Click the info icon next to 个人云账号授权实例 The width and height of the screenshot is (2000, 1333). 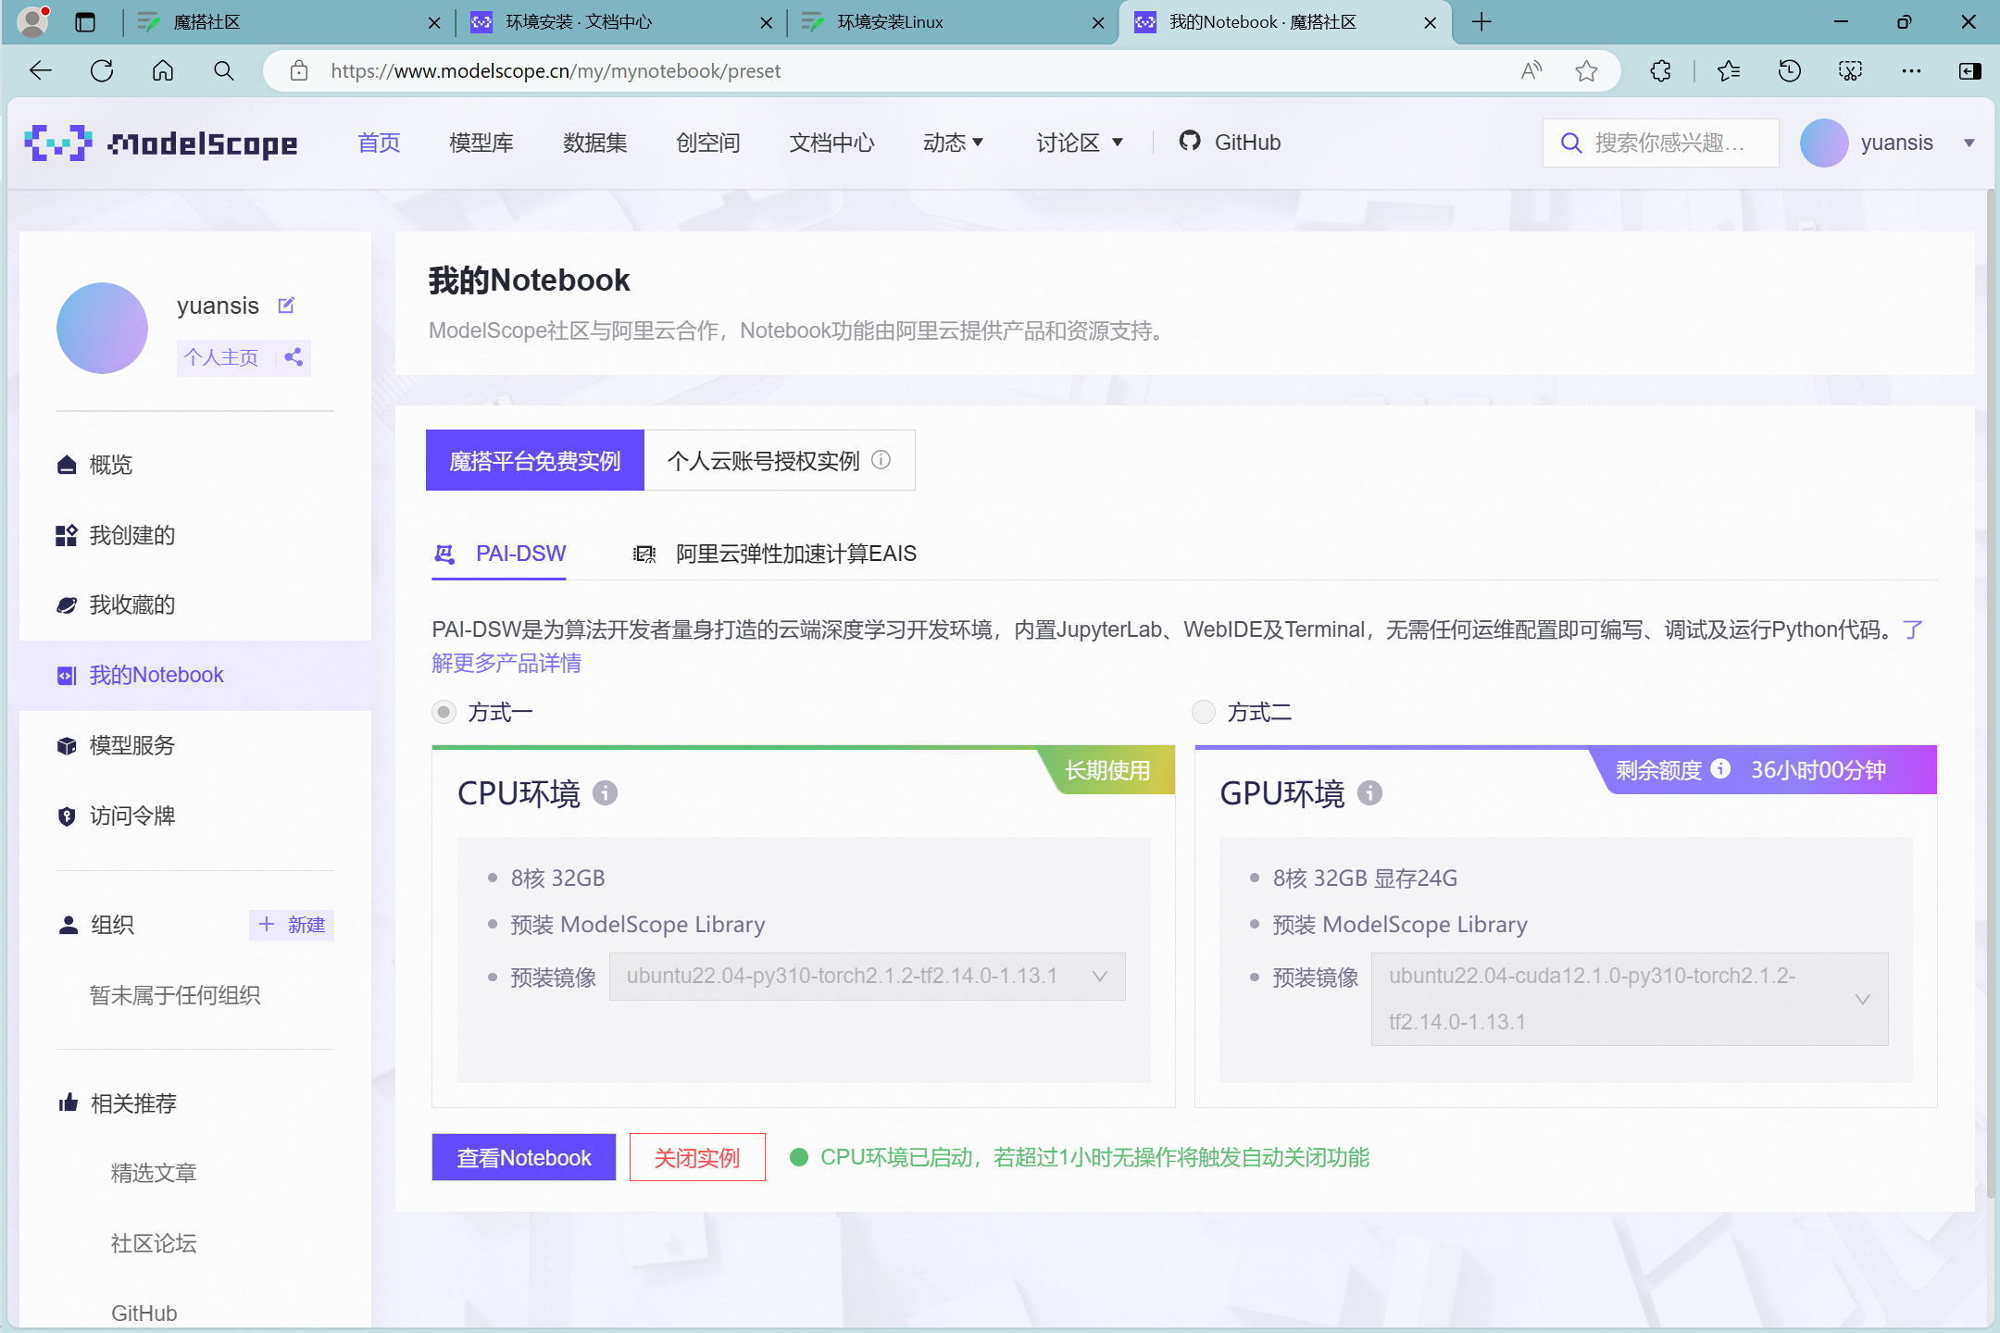(881, 460)
